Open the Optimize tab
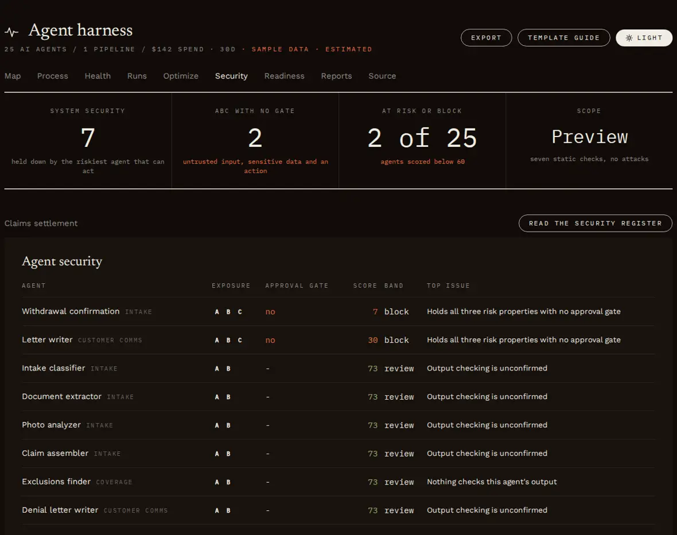This screenshot has width=677, height=535. (181, 76)
